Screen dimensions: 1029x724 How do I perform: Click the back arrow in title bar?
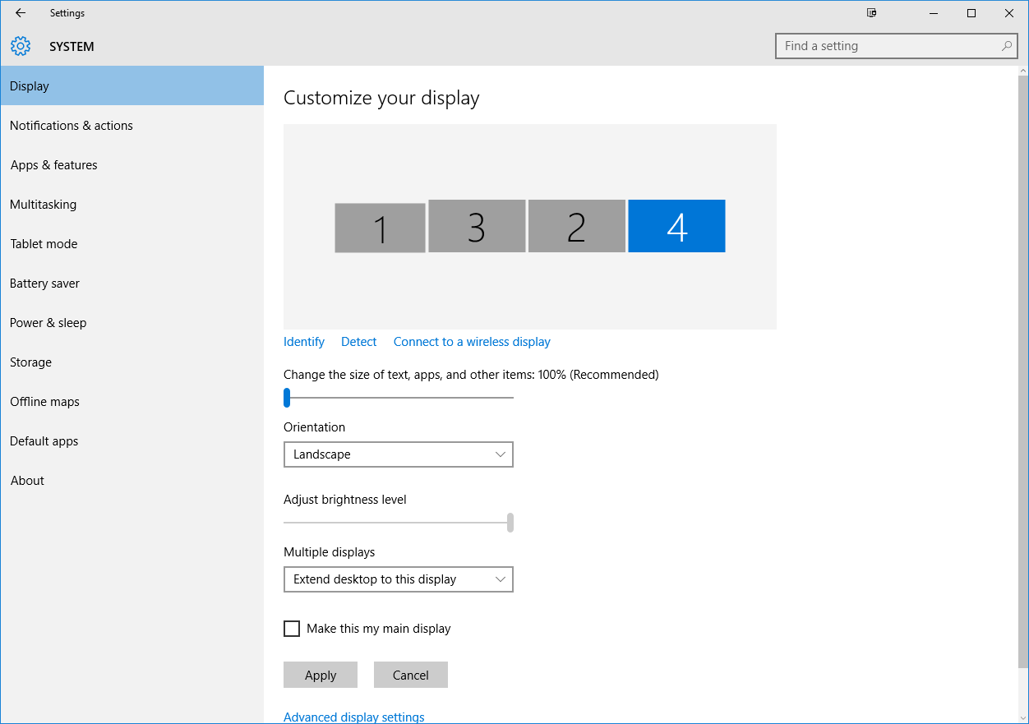tap(21, 13)
